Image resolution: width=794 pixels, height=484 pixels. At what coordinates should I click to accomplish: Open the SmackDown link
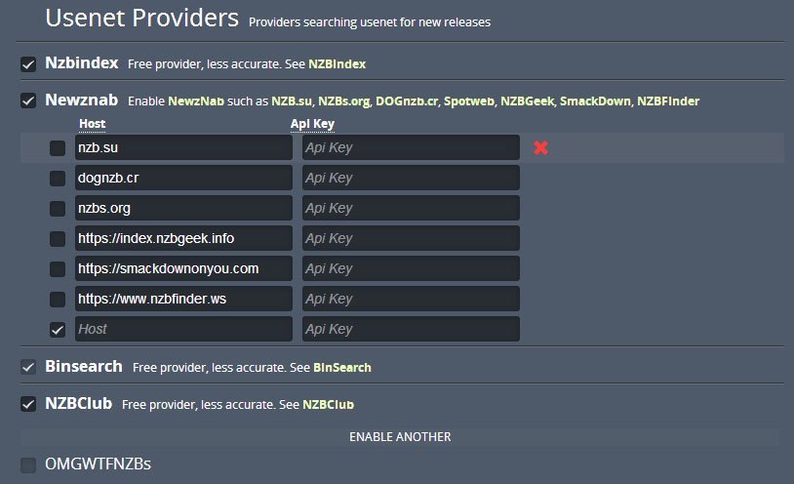coord(595,101)
